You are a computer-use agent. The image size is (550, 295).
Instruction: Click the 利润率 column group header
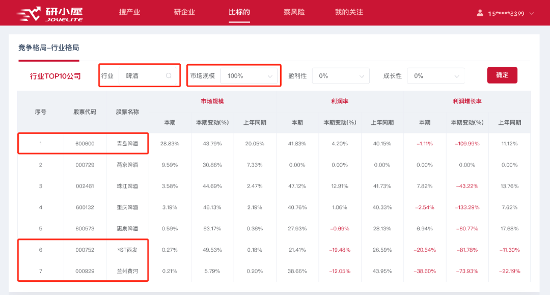tap(340, 101)
